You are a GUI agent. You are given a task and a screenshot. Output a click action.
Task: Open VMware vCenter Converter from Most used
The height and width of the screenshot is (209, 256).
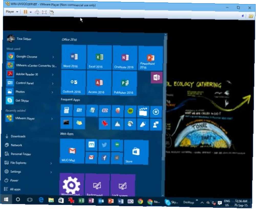pyautogui.click(x=31, y=65)
